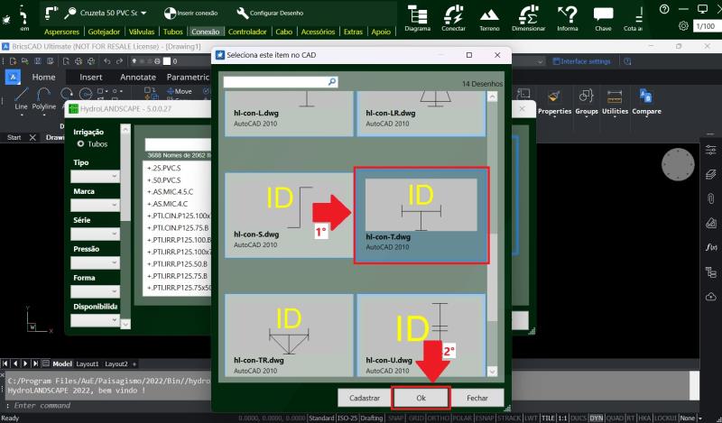Open the Terreno tool
722x423 pixels.
pos(489,15)
